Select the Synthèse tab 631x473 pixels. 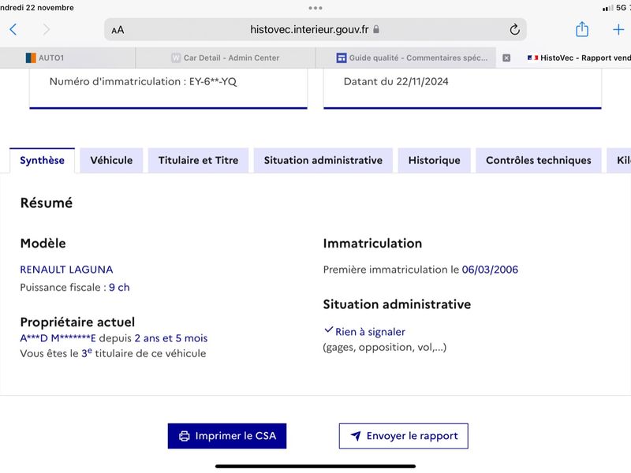43,160
